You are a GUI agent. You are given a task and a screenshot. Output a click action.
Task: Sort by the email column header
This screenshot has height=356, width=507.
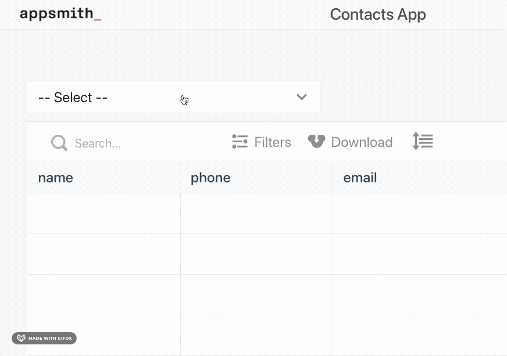click(360, 178)
